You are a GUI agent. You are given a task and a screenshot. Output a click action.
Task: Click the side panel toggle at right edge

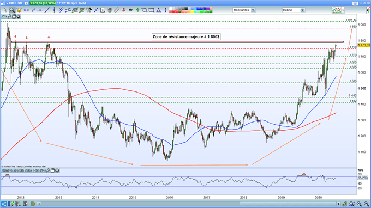pyautogui.click(x=368, y=10)
